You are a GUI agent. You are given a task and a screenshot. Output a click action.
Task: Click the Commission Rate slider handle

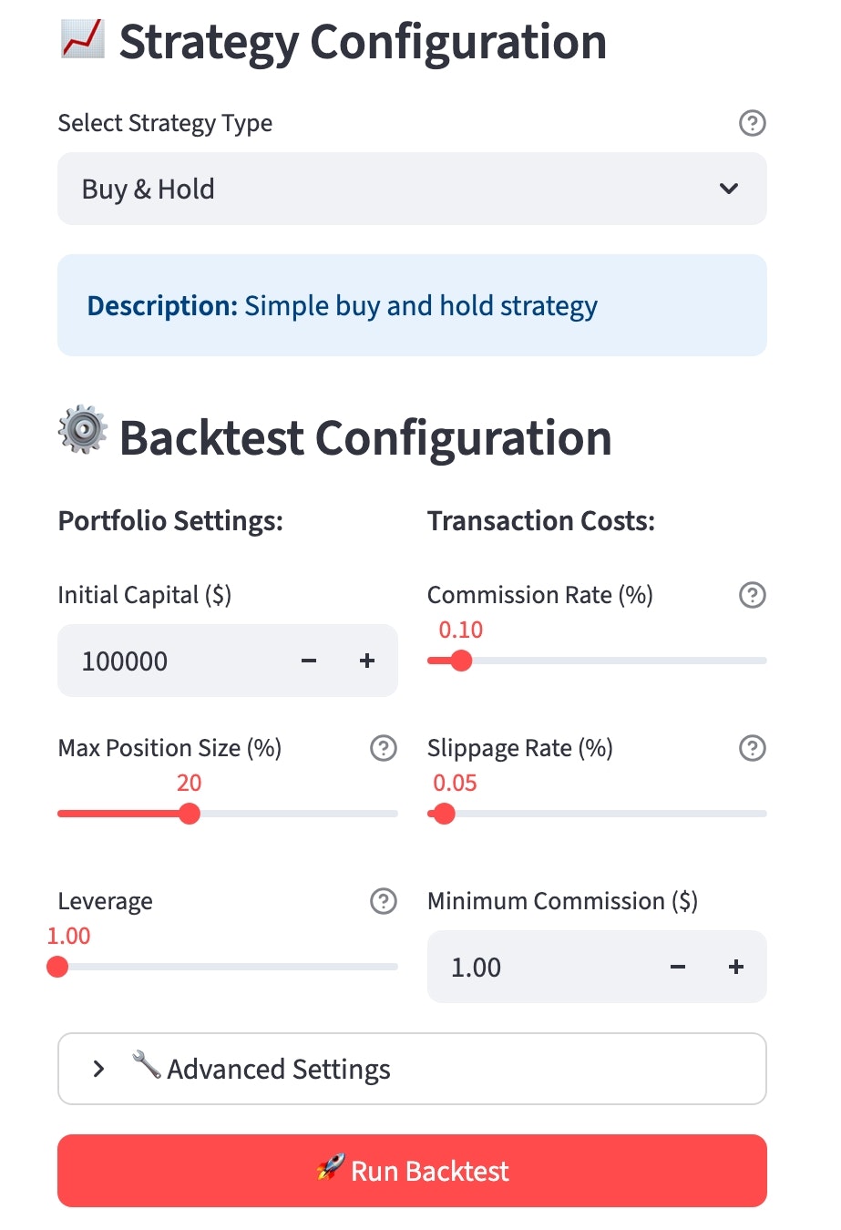(461, 661)
